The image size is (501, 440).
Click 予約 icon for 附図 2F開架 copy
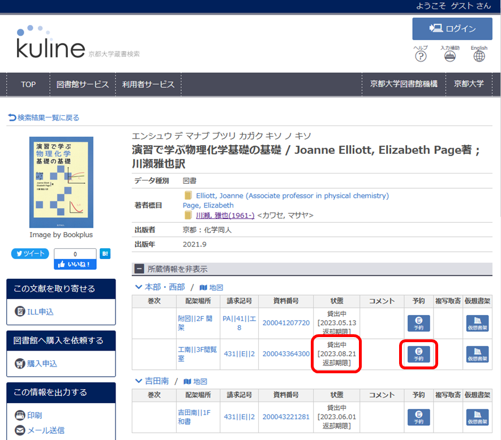[418, 323]
